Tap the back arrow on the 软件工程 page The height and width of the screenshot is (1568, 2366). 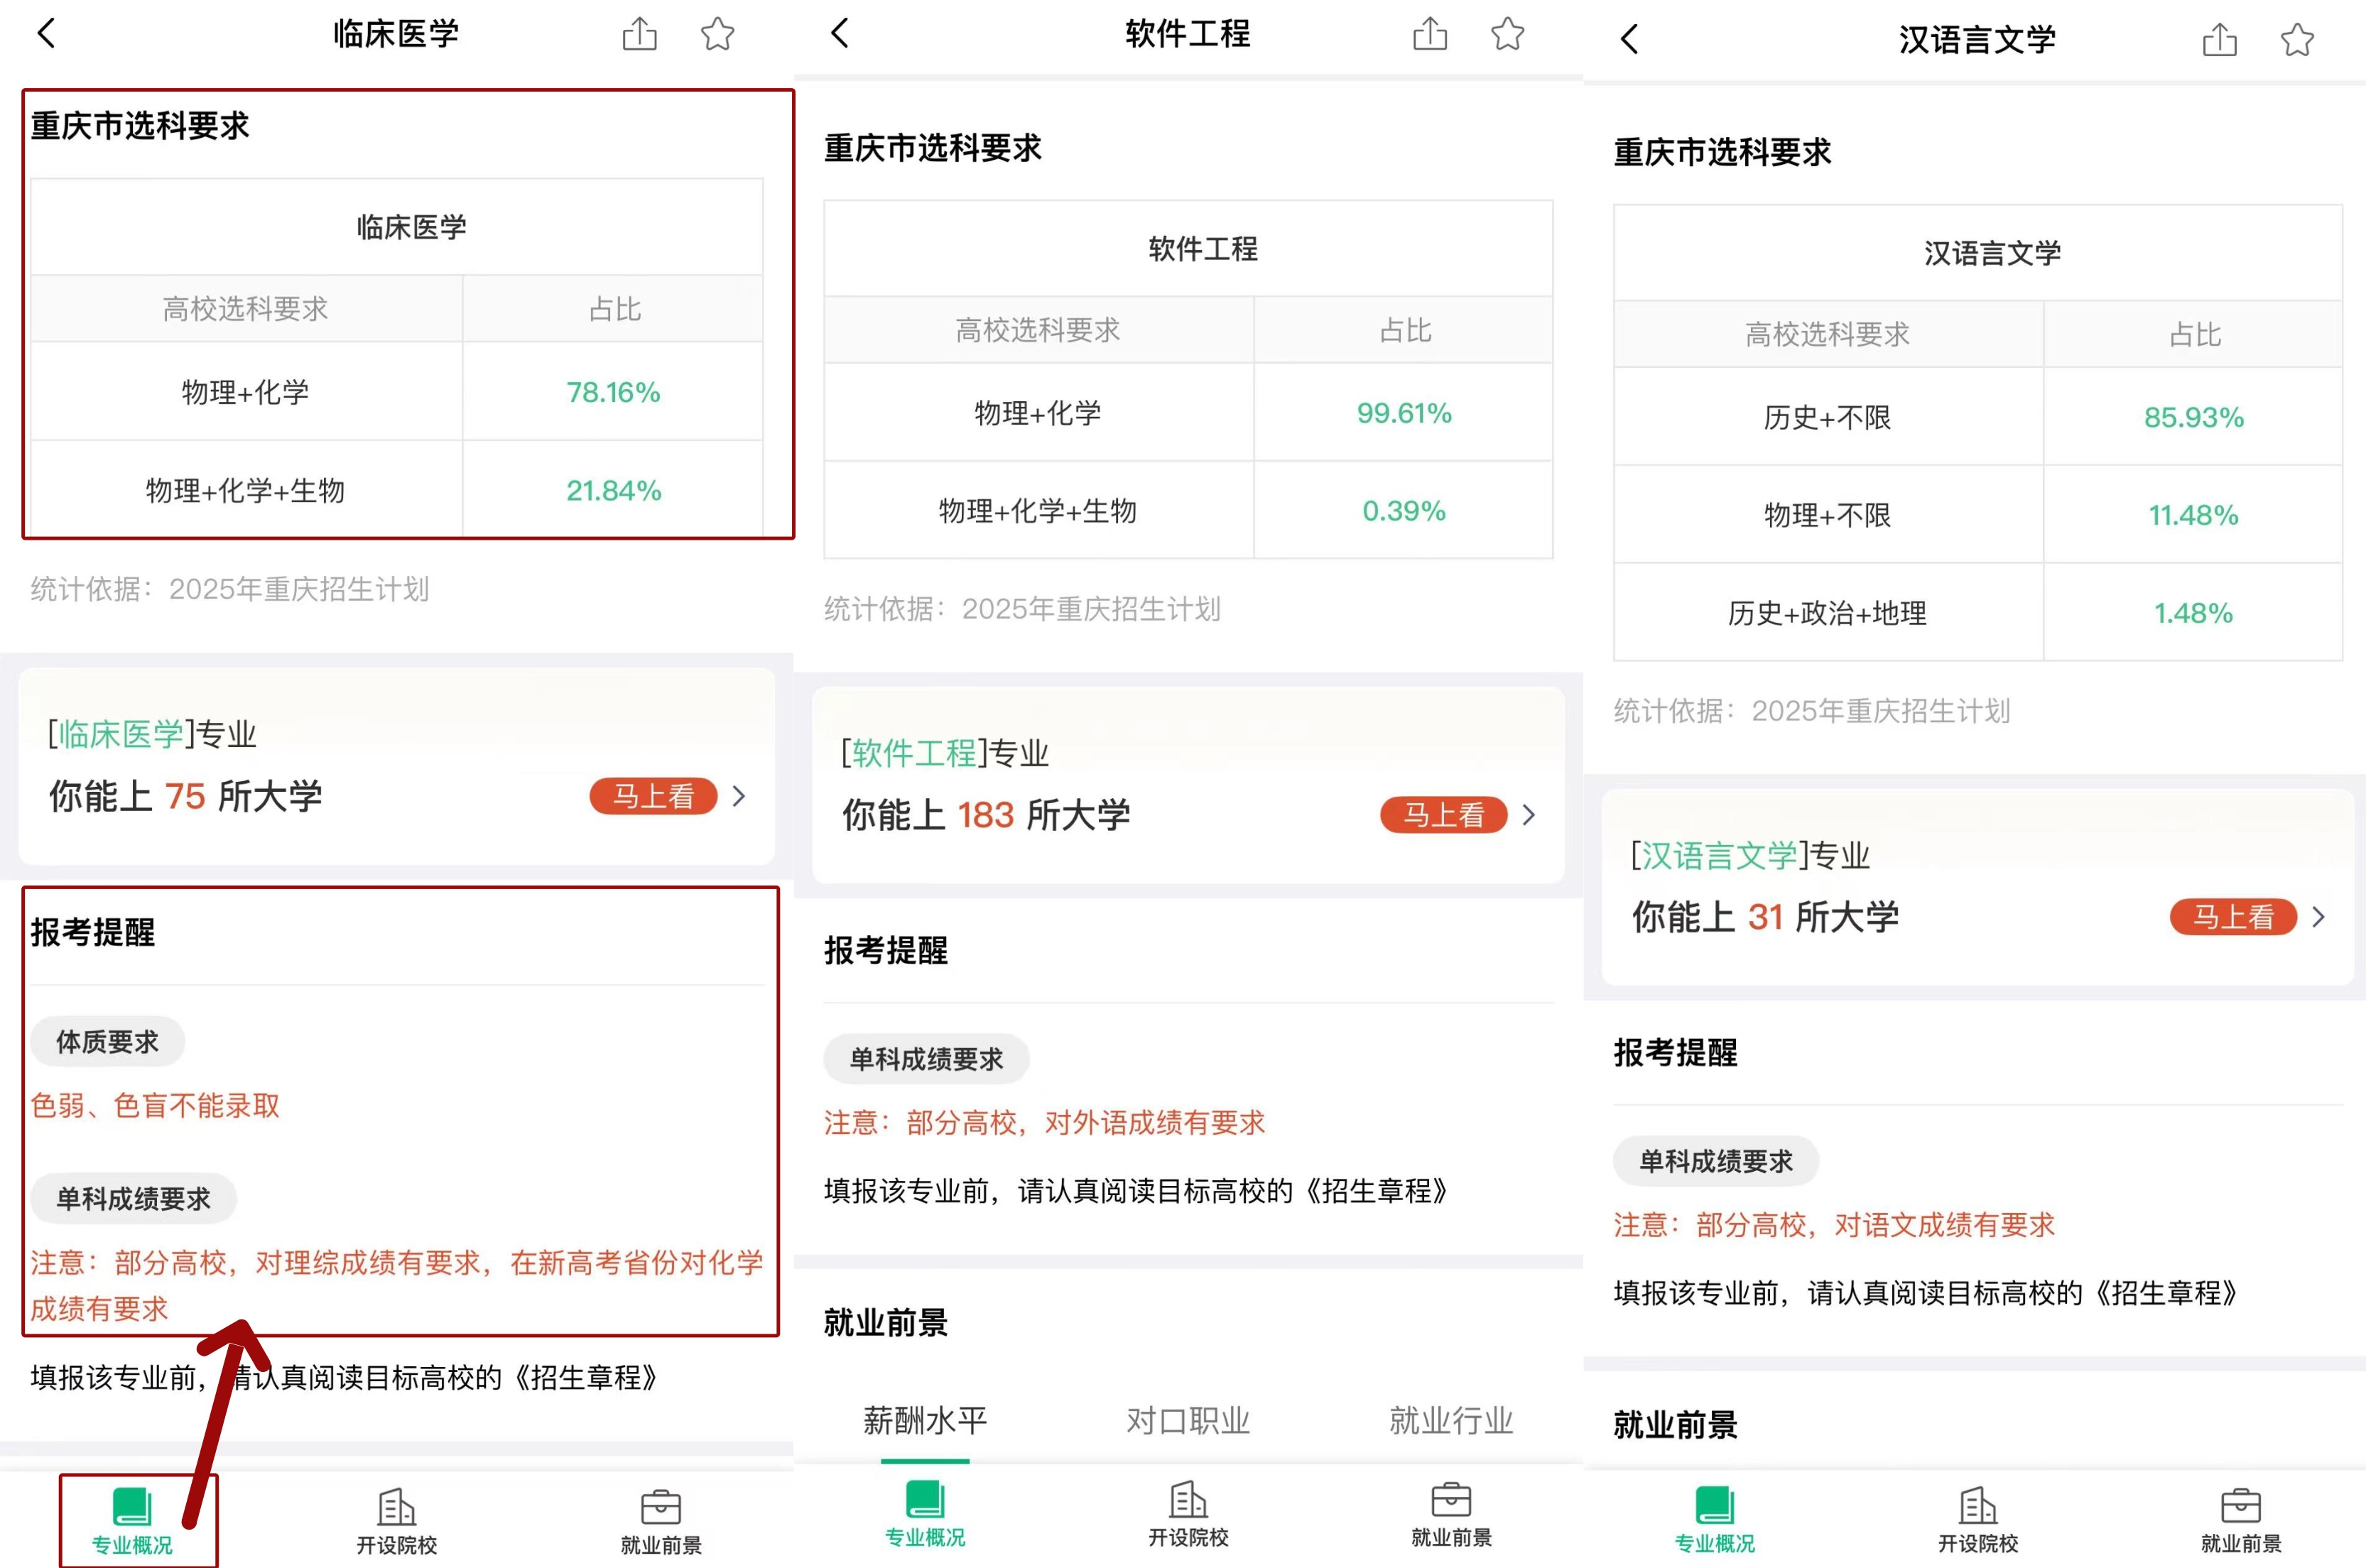(x=840, y=33)
